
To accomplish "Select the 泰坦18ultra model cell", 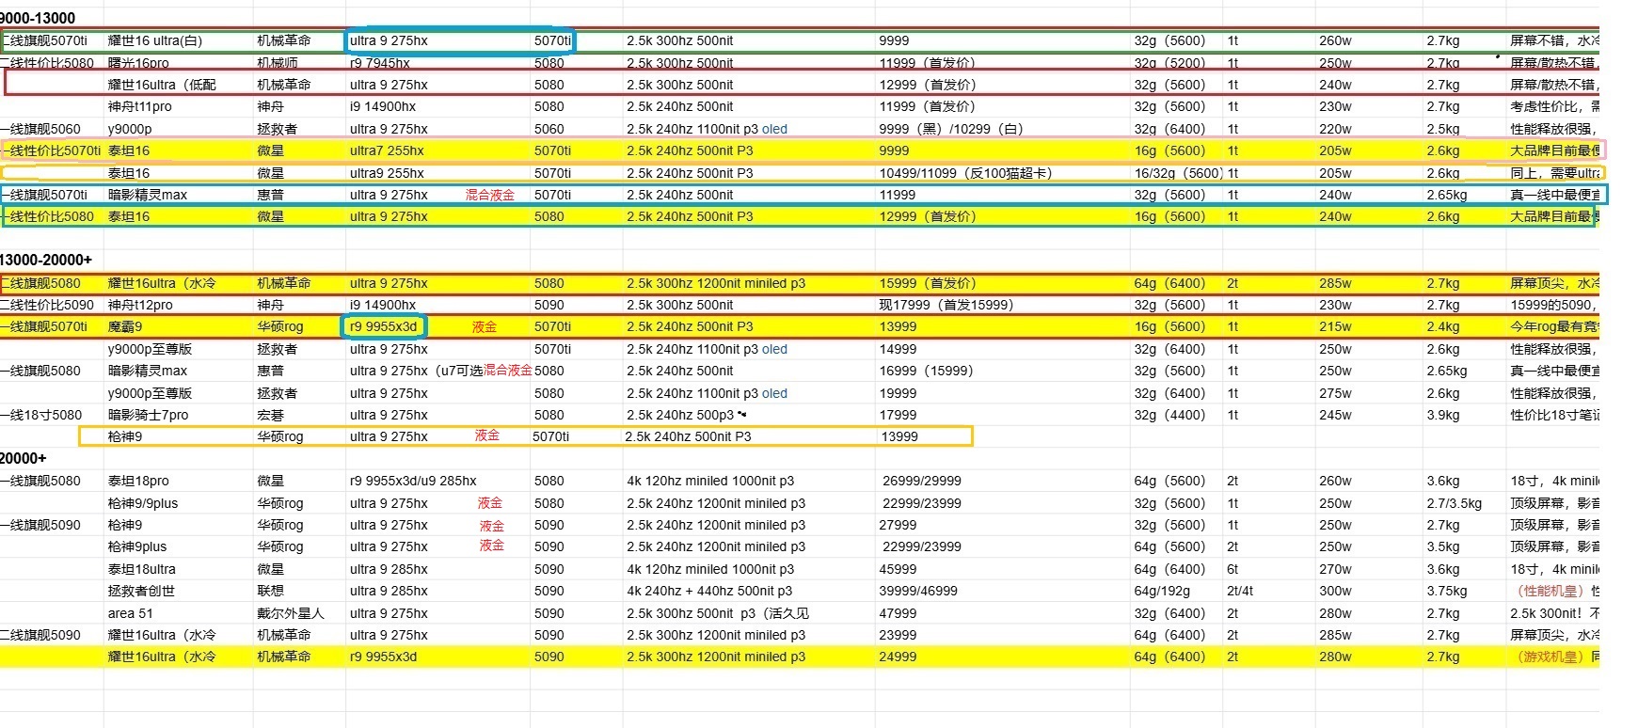I will [x=141, y=569].
